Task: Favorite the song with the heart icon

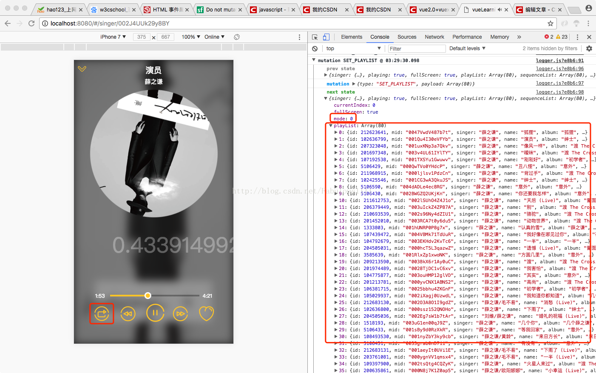Action: pyautogui.click(x=207, y=314)
